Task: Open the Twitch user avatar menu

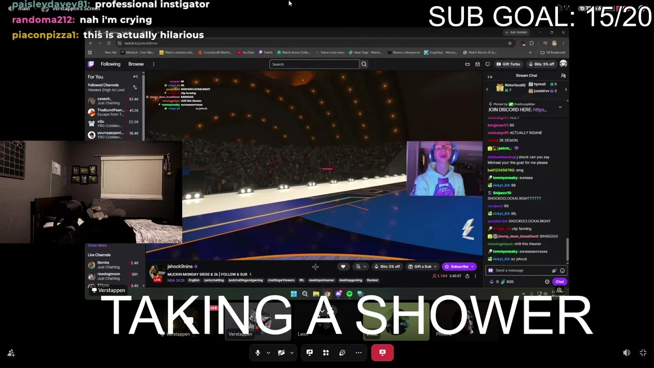Action: click(563, 64)
